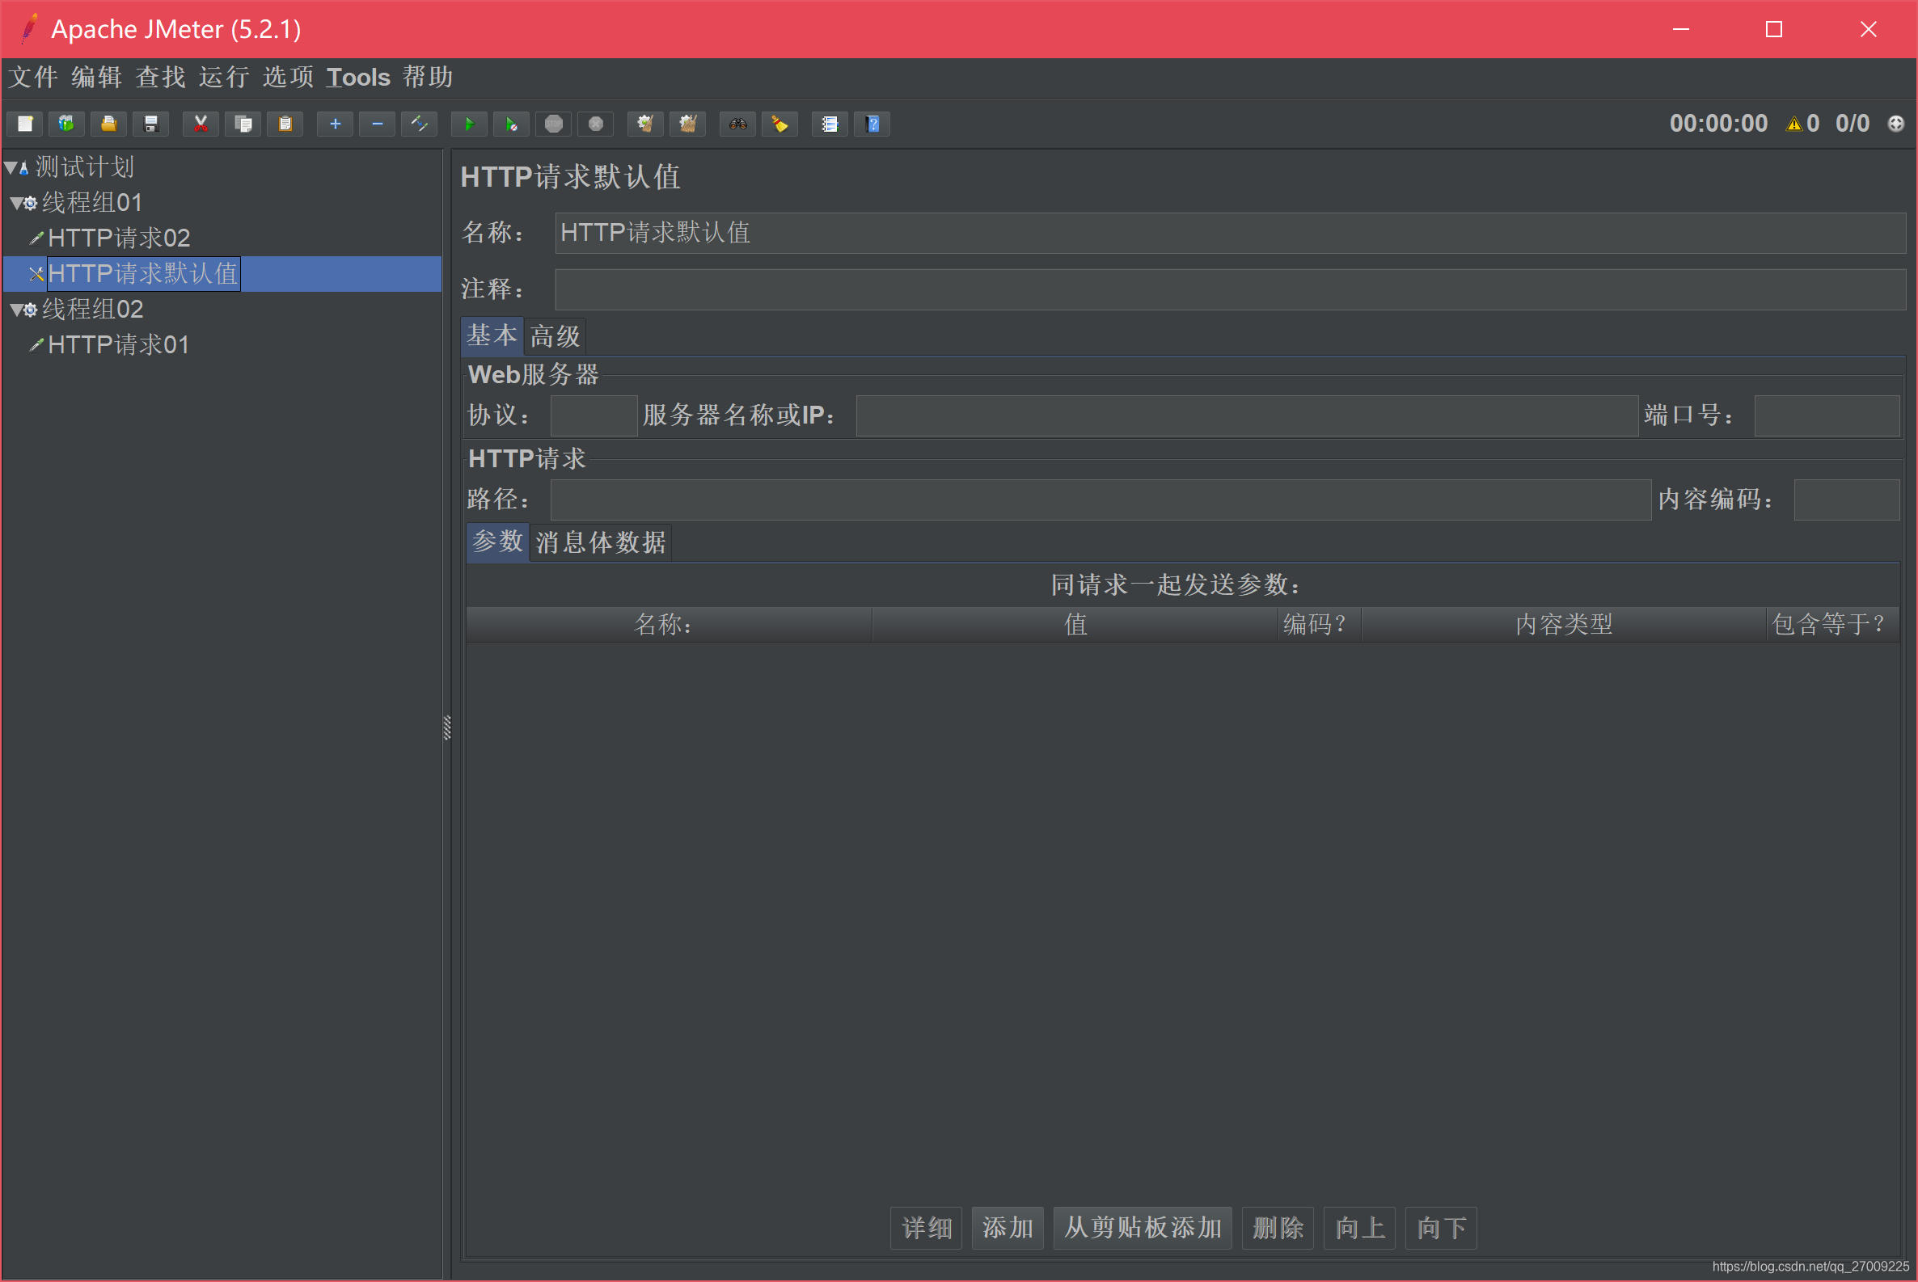Collapse the 线程组02 tree node
The height and width of the screenshot is (1282, 1918).
pyautogui.click(x=16, y=310)
